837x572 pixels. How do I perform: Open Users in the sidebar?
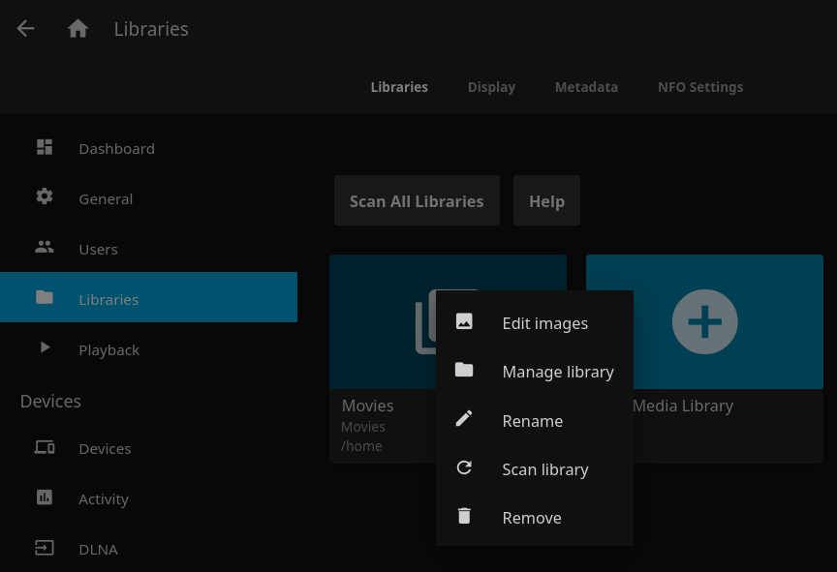[x=148, y=249]
